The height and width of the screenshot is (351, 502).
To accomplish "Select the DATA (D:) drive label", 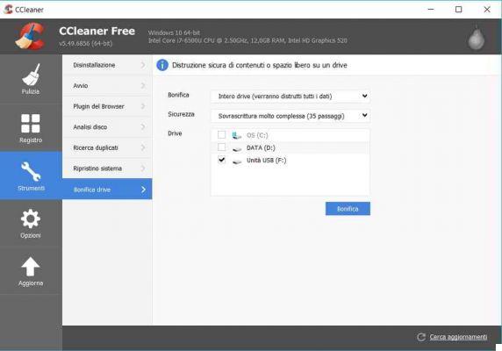I will 261,147.
